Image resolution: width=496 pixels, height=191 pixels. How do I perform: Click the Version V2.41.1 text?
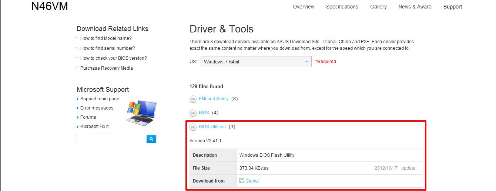pos(205,141)
